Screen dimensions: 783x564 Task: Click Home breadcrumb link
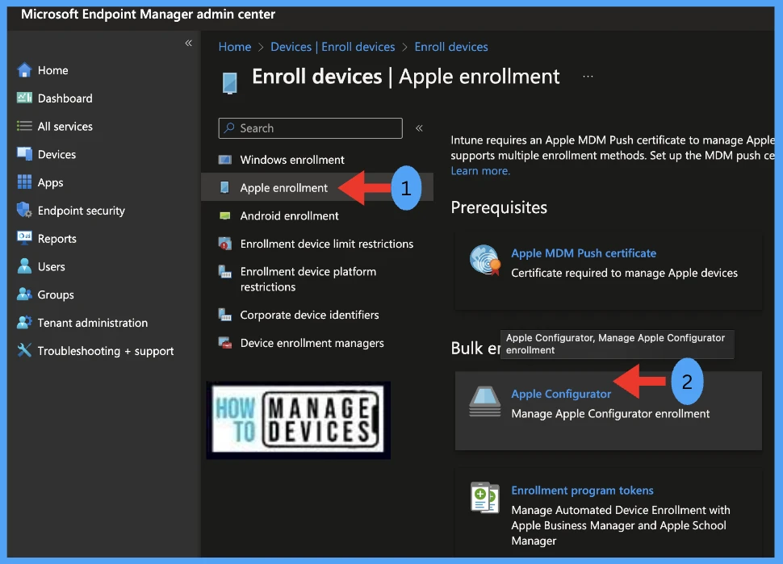235,47
